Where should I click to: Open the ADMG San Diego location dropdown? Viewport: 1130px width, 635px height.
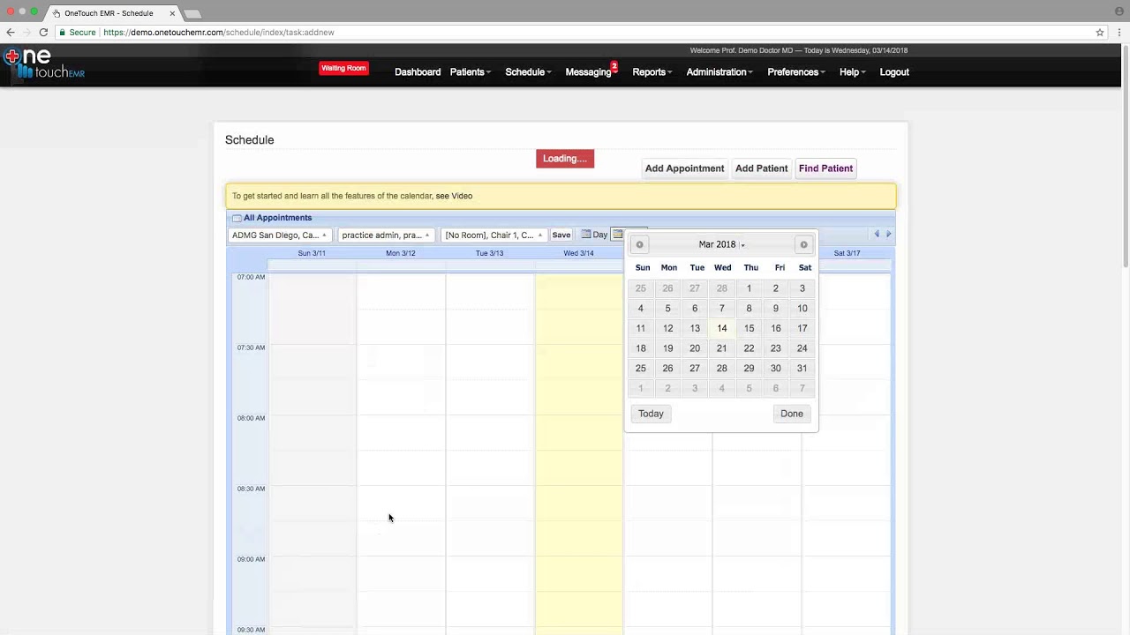[279, 235]
